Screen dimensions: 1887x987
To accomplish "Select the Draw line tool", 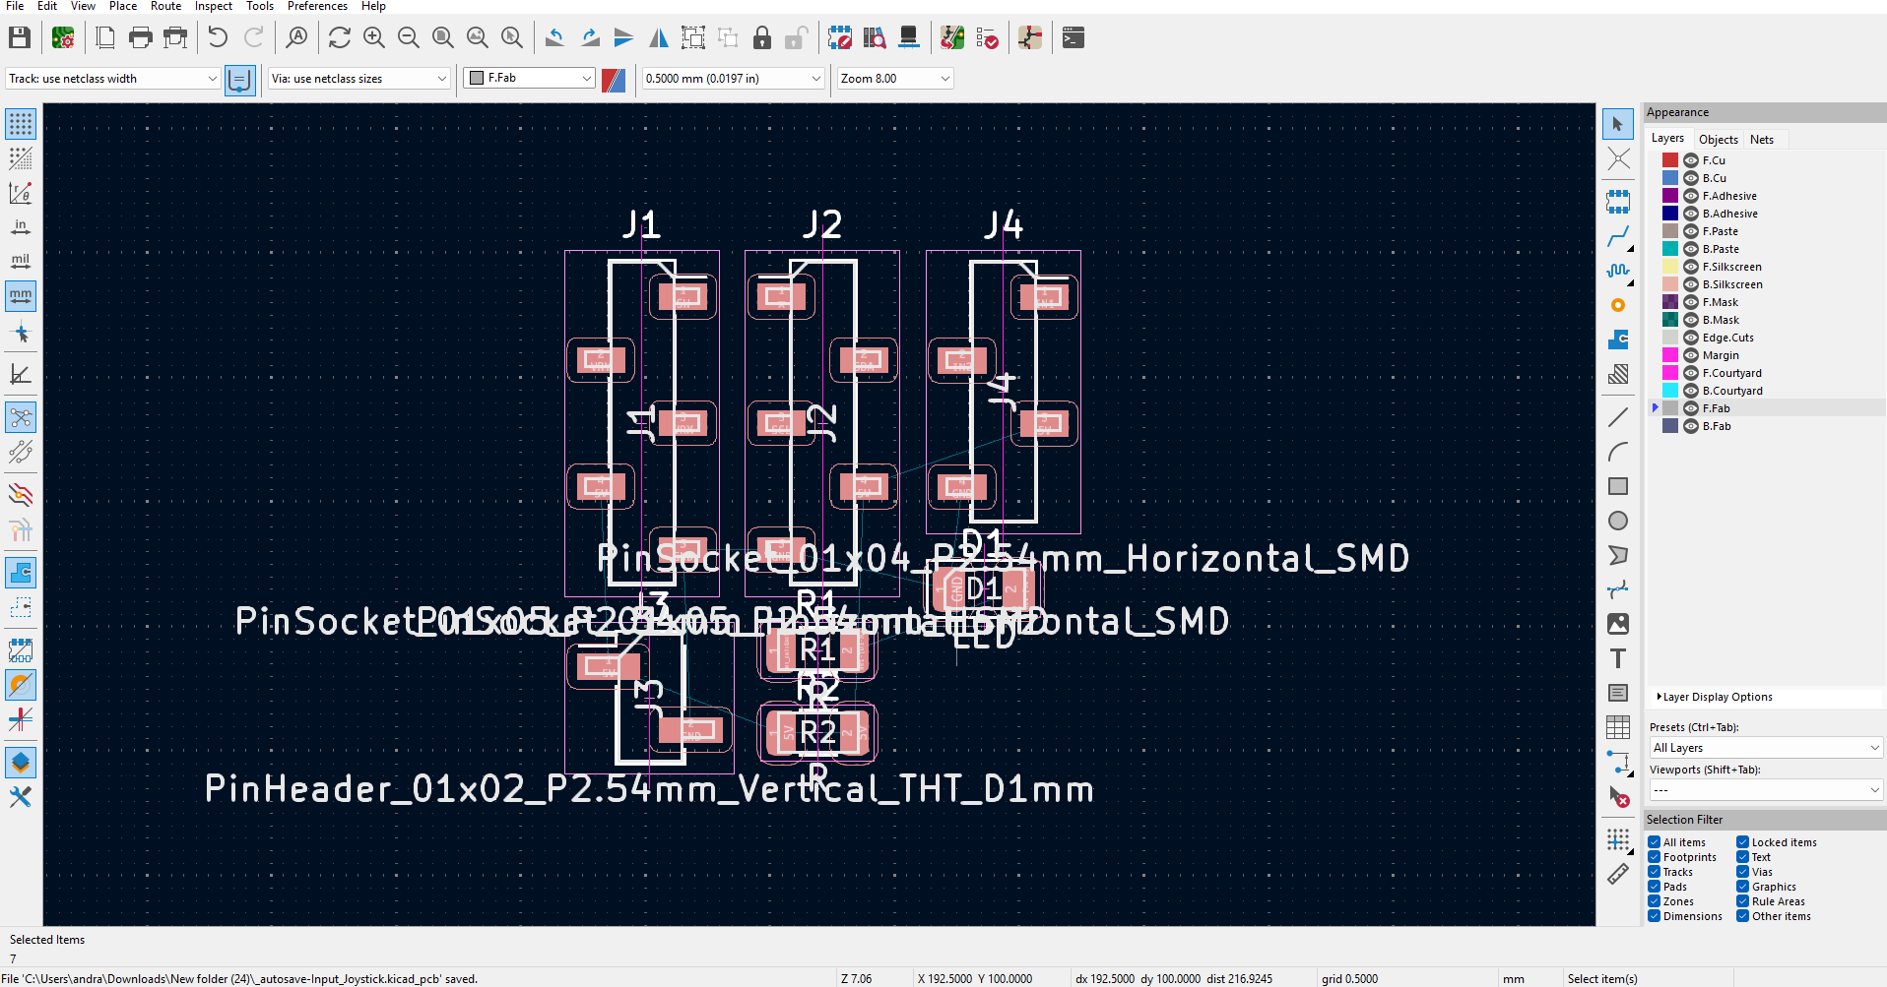I will tap(1618, 417).
